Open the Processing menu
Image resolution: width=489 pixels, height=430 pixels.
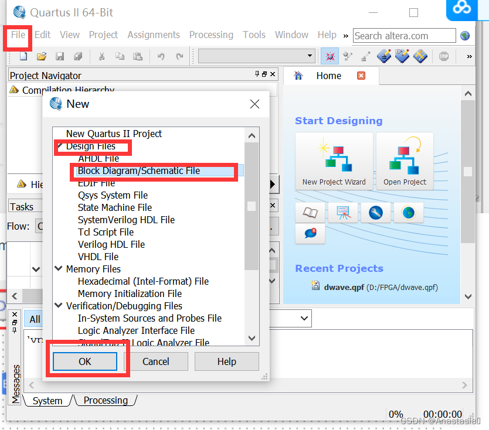[211, 35]
